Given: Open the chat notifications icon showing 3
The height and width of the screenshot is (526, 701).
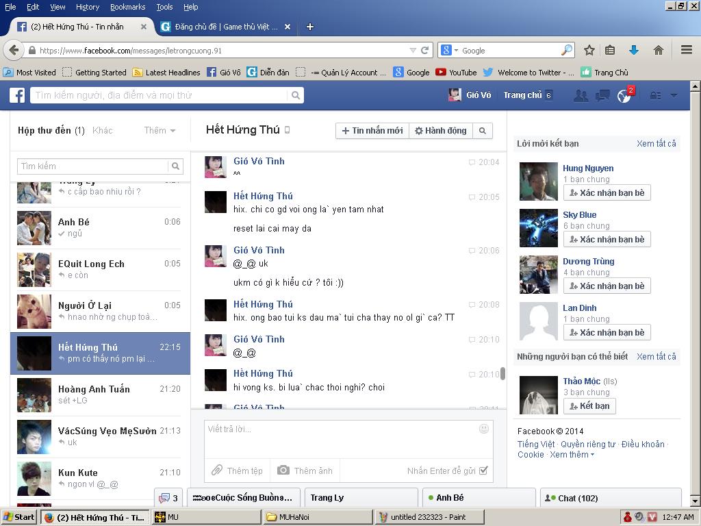Looking at the screenshot, I should 168,498.
